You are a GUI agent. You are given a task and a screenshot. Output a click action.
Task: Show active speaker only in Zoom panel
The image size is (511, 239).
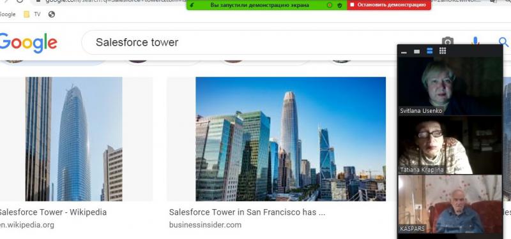416,52
